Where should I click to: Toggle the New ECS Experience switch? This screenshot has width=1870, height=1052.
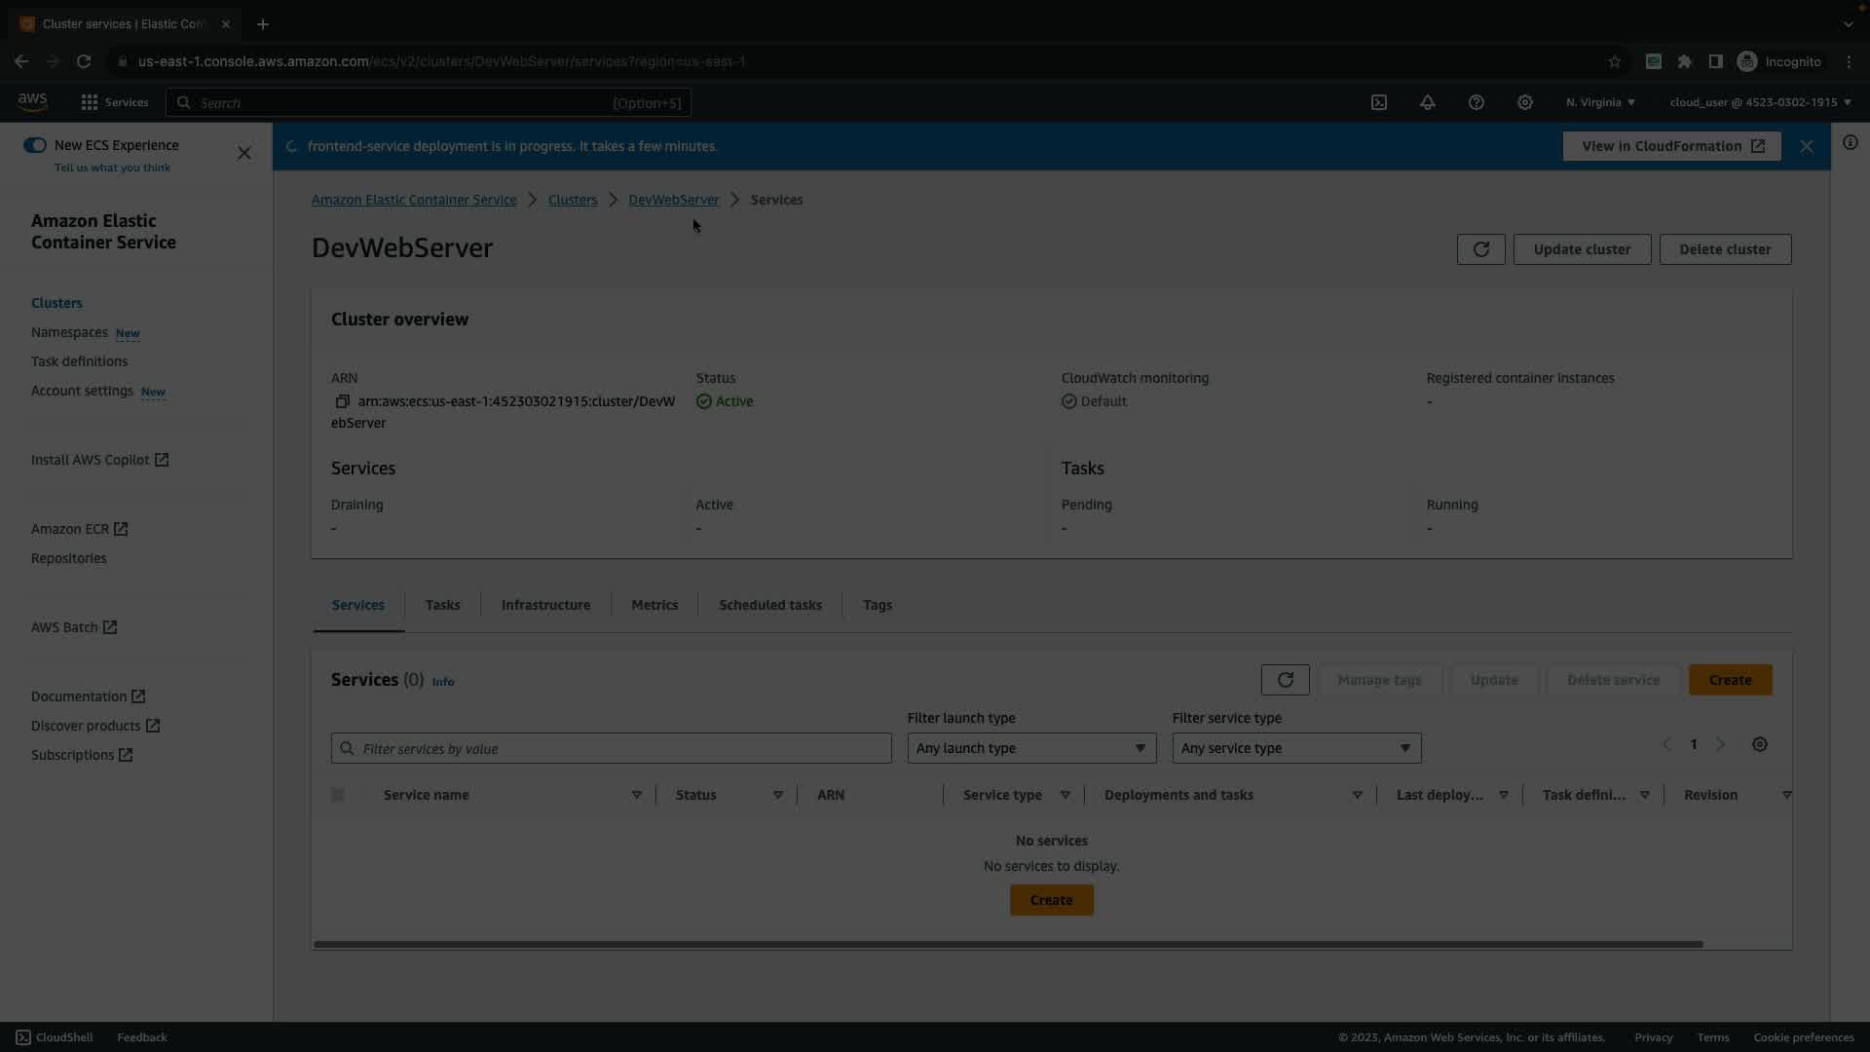click(35, 145)
